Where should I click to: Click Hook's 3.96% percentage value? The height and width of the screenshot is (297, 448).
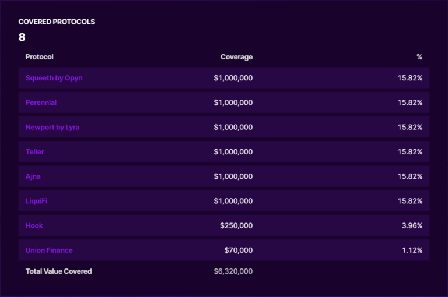click(412, 225)
